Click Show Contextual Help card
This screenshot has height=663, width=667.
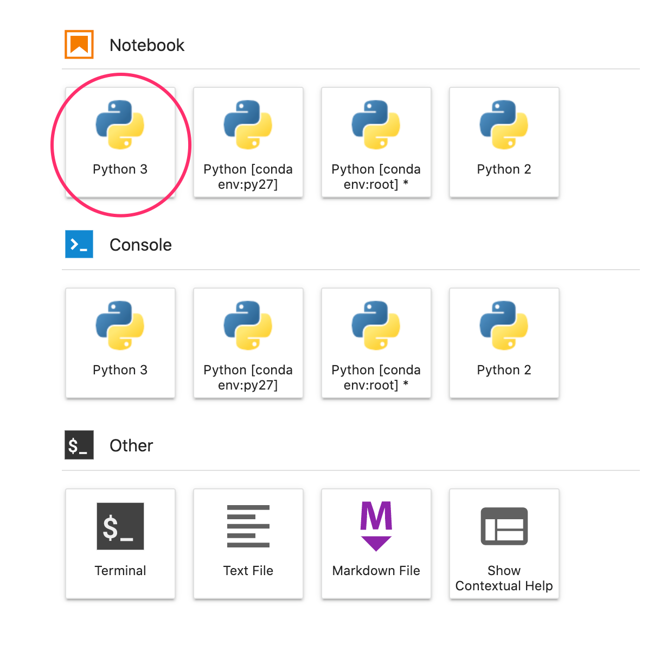tap(504, 544)
